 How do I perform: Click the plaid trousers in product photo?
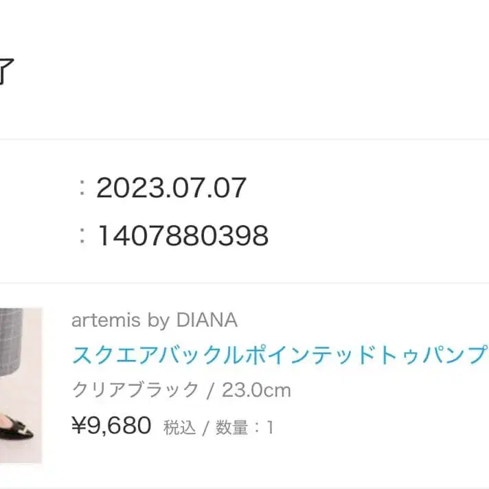pyautogui.click(x=17, y=337)
